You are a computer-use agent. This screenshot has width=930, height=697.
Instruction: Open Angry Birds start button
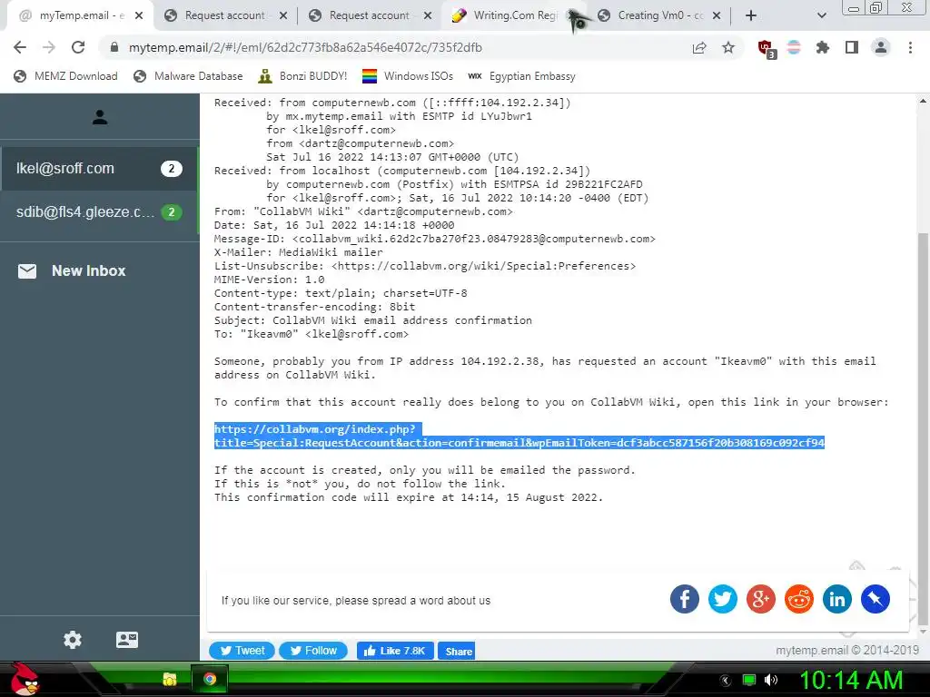pos(25,679)
